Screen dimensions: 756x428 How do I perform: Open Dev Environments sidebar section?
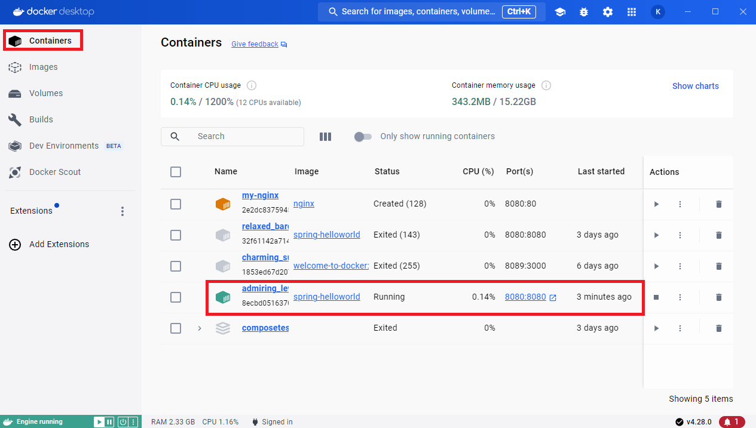(x=64, y=146)
